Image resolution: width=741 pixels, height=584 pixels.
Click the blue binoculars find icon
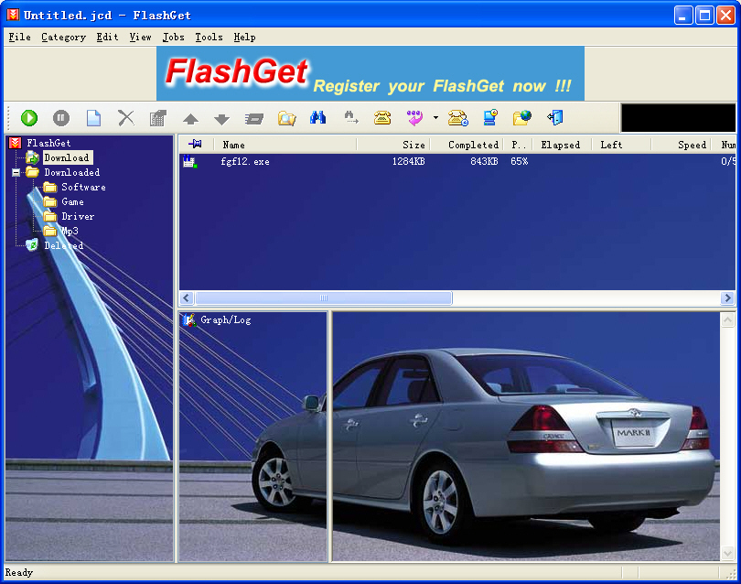tap(317, 117)
